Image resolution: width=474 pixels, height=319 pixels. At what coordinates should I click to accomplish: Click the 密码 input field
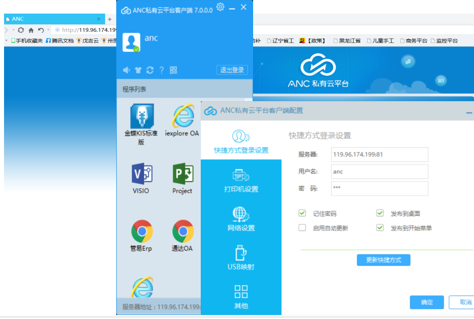click(379, 188)
